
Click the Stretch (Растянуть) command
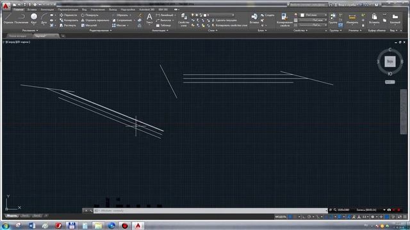[x=68, y=26]
